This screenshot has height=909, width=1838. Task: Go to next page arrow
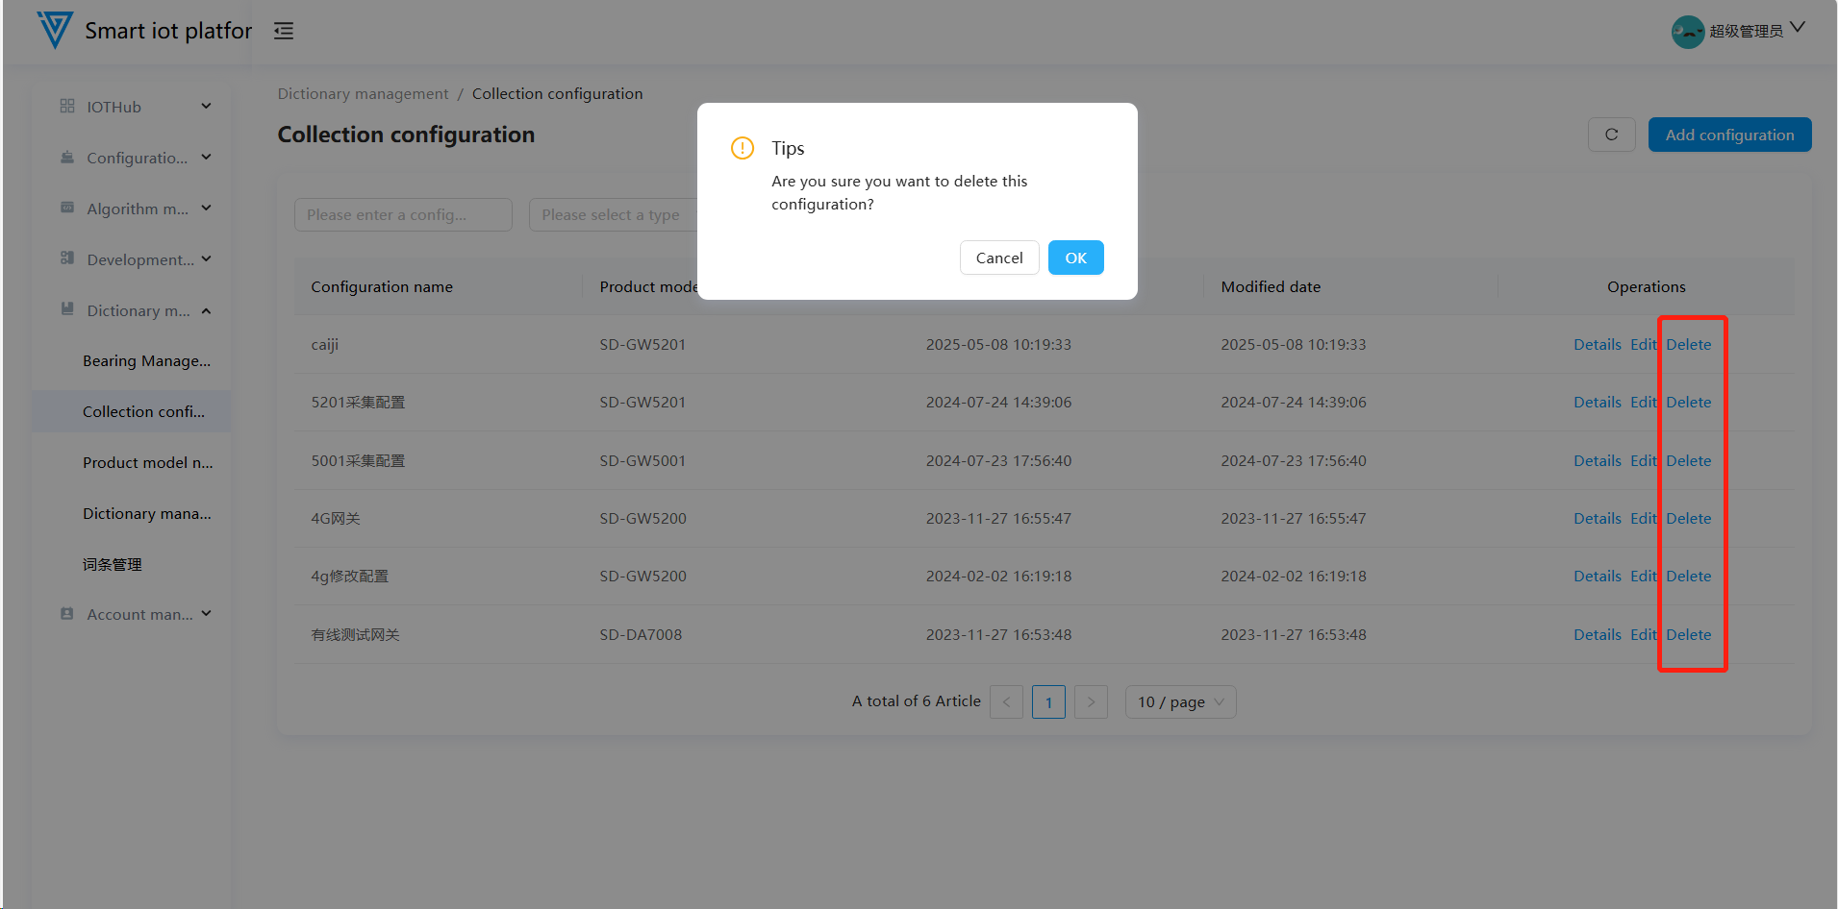pos(1091,701)
